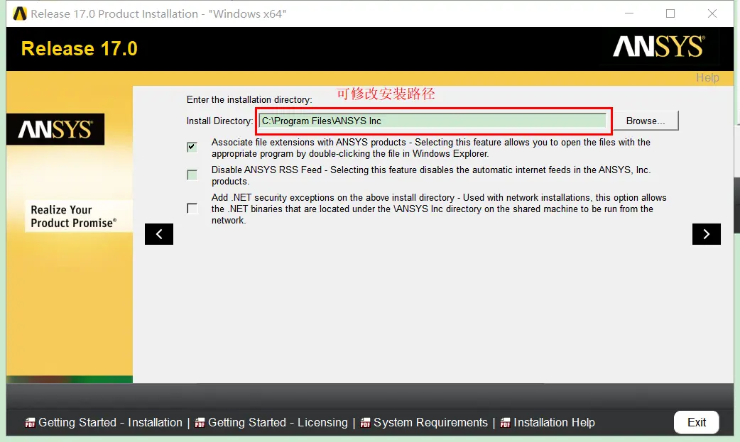Click the PDF icon beside System Requirements

pos(365,423)
